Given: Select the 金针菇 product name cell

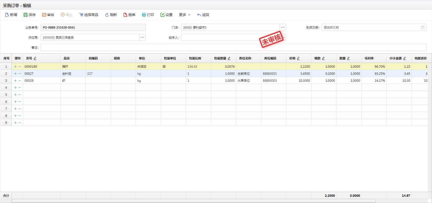Looking at the screenshot, I should (x=73, y=74).
